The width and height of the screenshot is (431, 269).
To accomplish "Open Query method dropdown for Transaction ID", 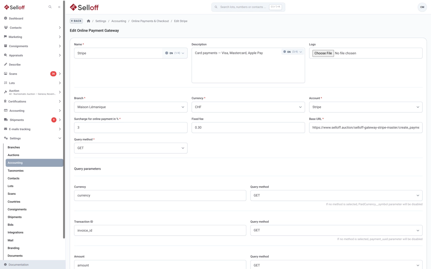I will click(x=336, y=230).
